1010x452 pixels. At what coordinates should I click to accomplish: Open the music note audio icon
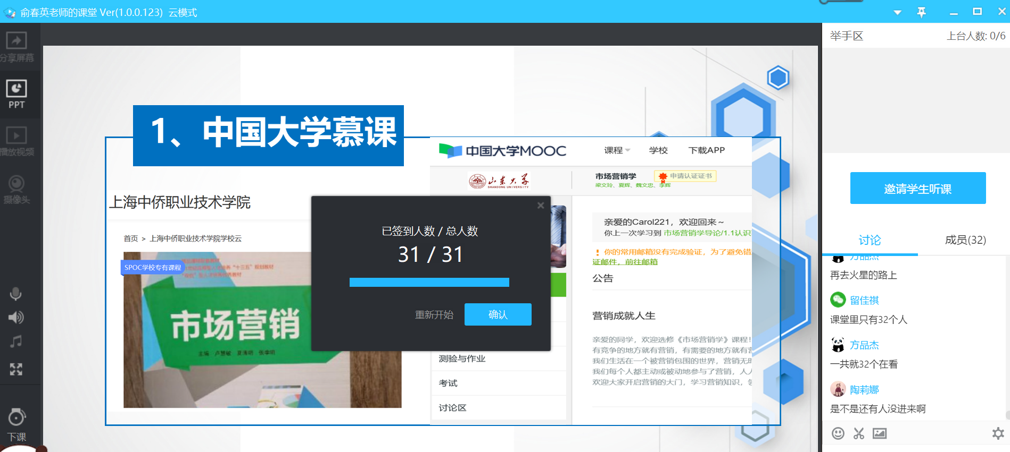(x=16, y=342)
